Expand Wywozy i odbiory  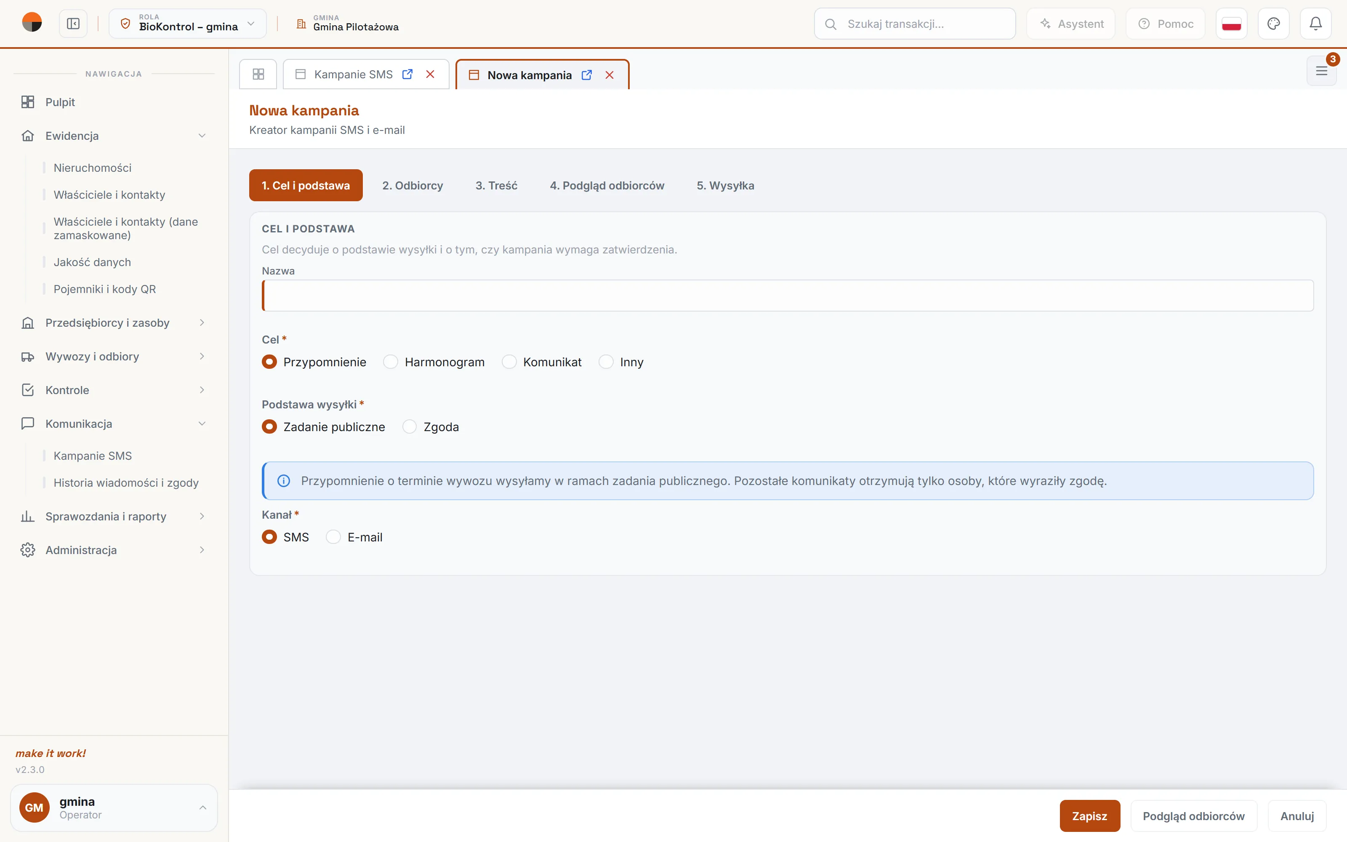click(x=114, y=357)
